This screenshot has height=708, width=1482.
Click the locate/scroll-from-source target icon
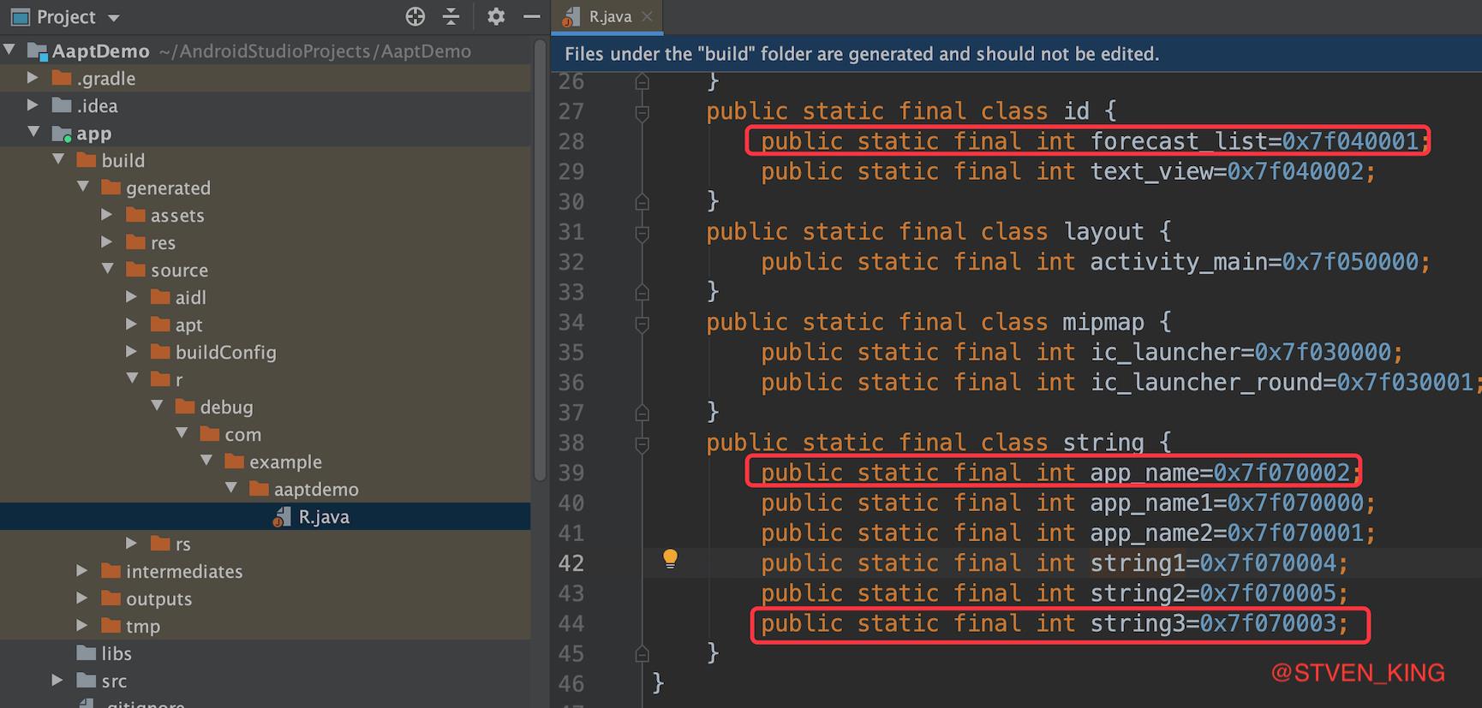tap(415, 16)
